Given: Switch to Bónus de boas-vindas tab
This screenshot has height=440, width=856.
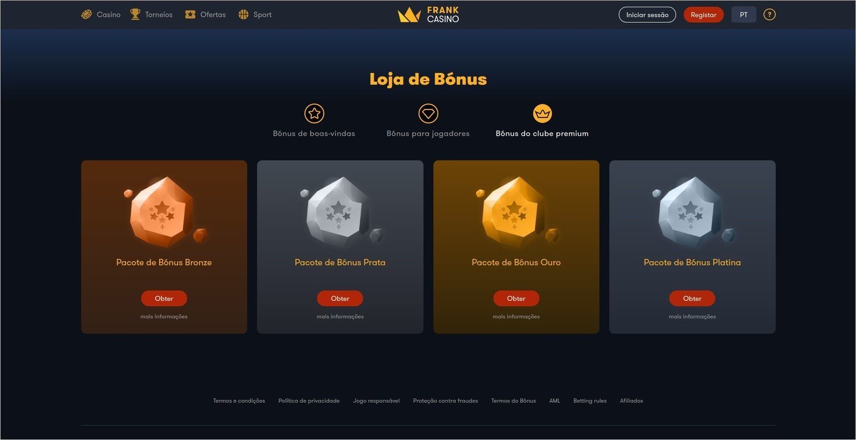Looking at the screenshot, I should click(x=314, y=133).
